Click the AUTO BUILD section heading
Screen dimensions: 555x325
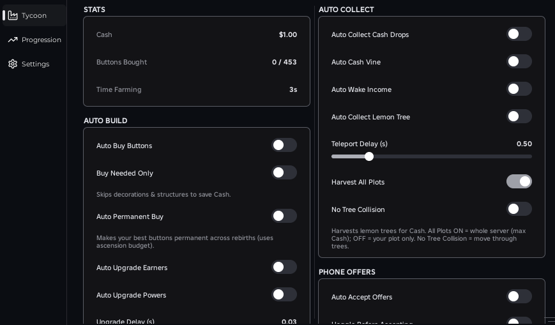click(105, 121)
